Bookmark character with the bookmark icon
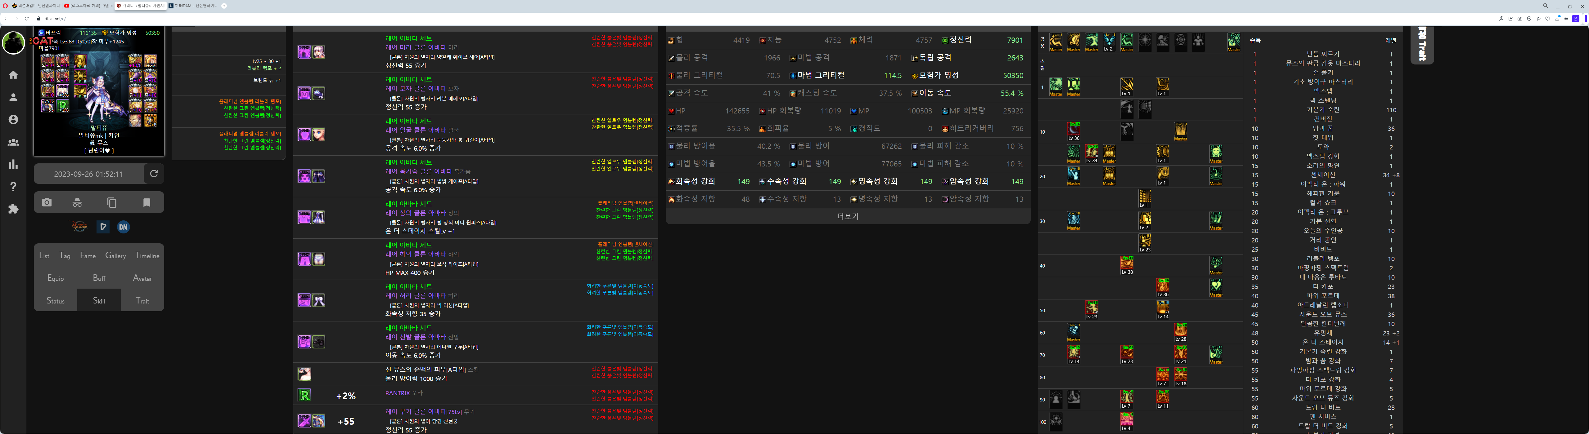The width and height of the screenshot is (1589, 434). pyautogui.click(x=147, y=202)
